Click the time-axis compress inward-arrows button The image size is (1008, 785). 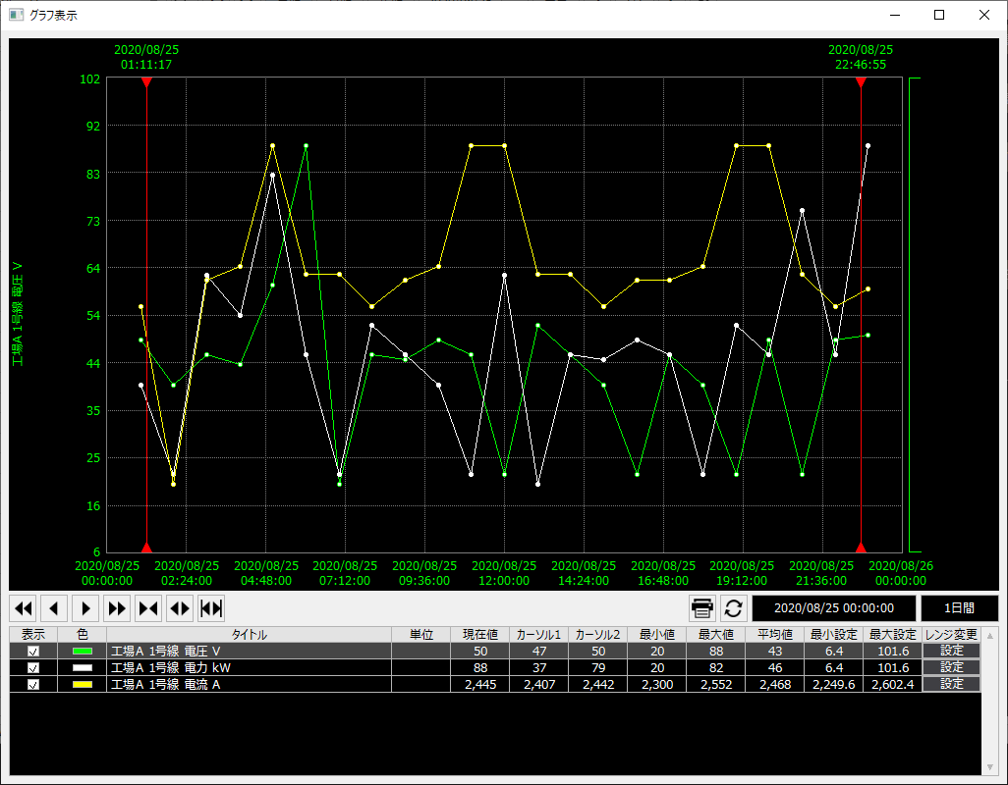click(148, 608)
